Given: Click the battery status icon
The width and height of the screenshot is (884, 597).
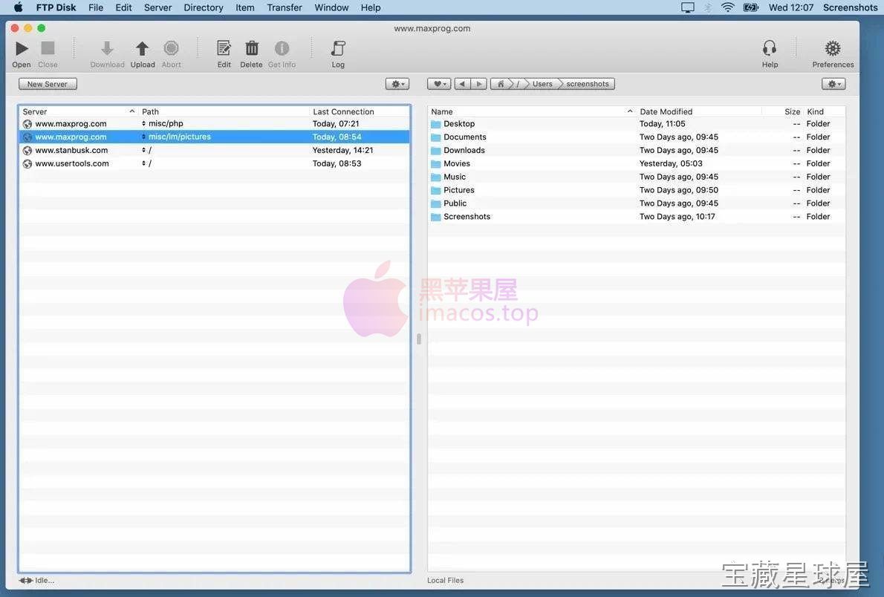Looking at the screenshot, I should pos(751,7).
